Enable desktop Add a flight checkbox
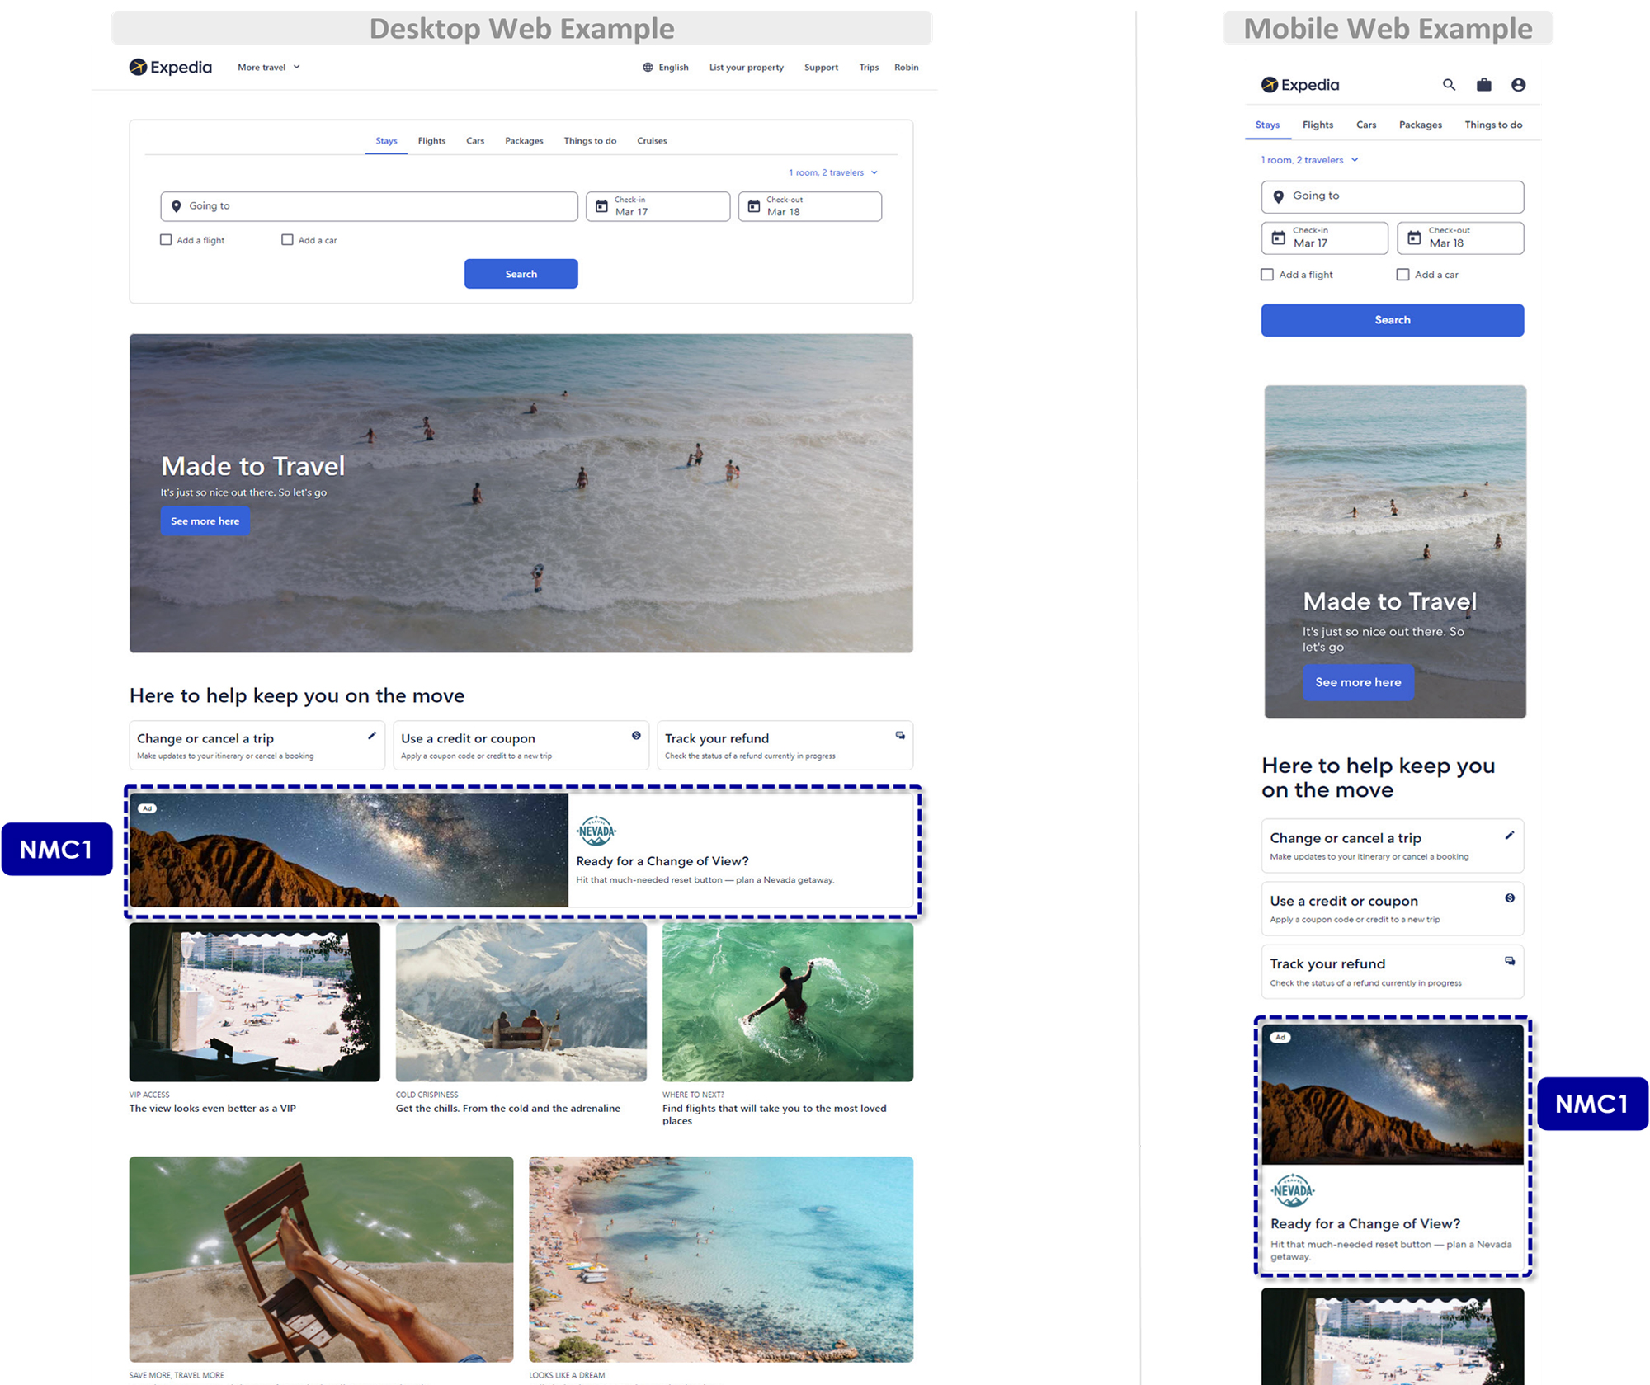 pos(166,240)
